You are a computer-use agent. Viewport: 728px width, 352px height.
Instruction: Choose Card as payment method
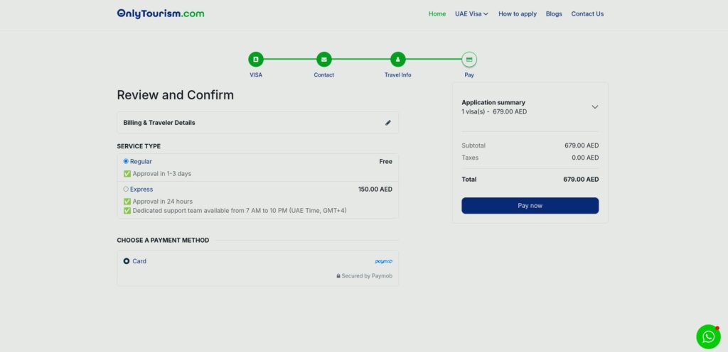(x=127, y=261)
